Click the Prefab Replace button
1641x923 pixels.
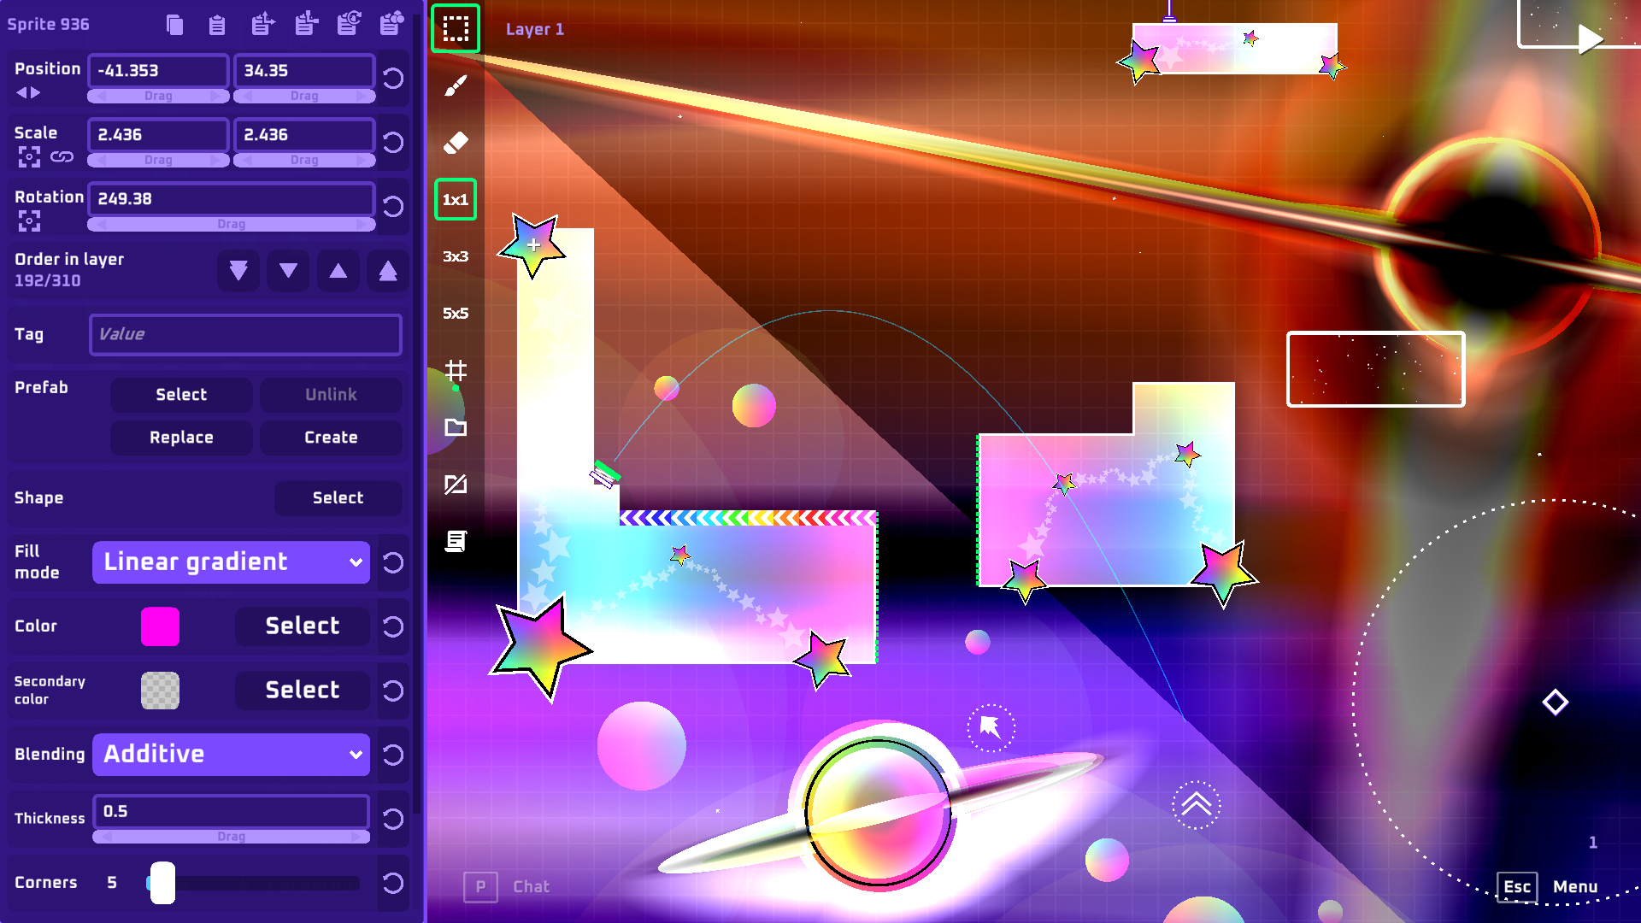tap(181, 438)
